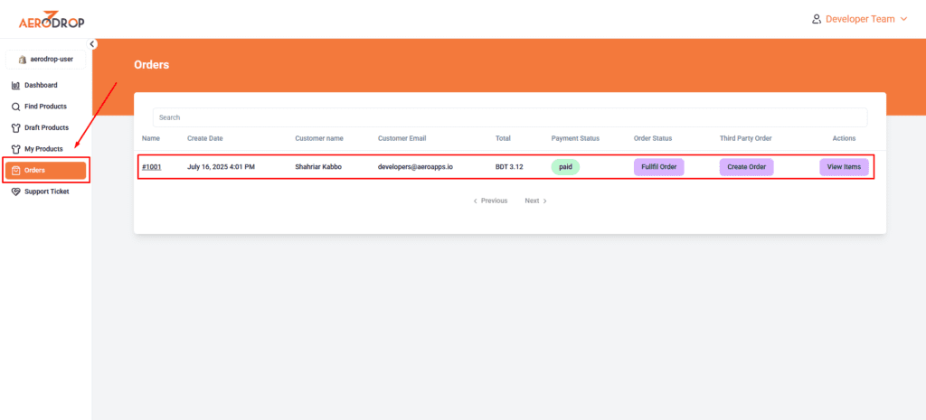The height and width of the screenshot is (420, 926).
Task: Click the My Products shirt icon
Action: [x=15, y=149]
